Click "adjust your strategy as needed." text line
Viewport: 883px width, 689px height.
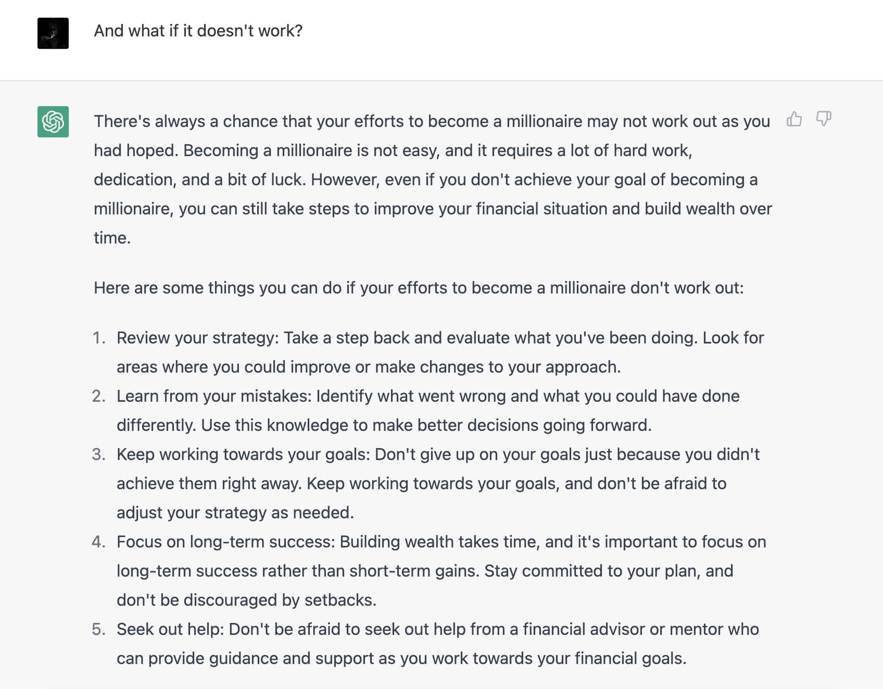click(235, 512)
